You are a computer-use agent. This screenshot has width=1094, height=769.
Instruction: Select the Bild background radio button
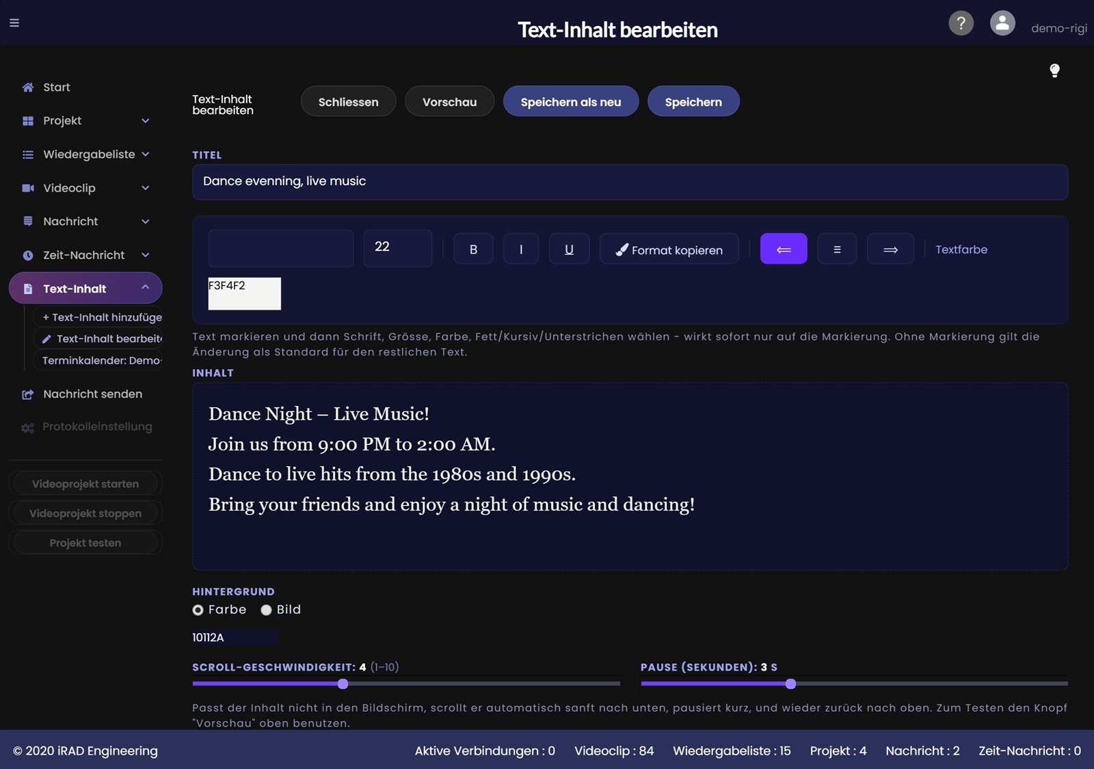coord(266,610)
